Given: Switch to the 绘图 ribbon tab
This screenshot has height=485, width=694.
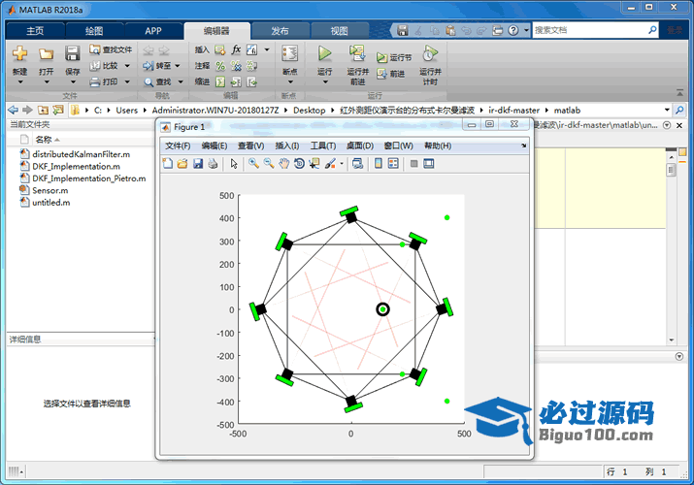Looking at the screenshot, I should pyautogui.click(x=94, y=30).
